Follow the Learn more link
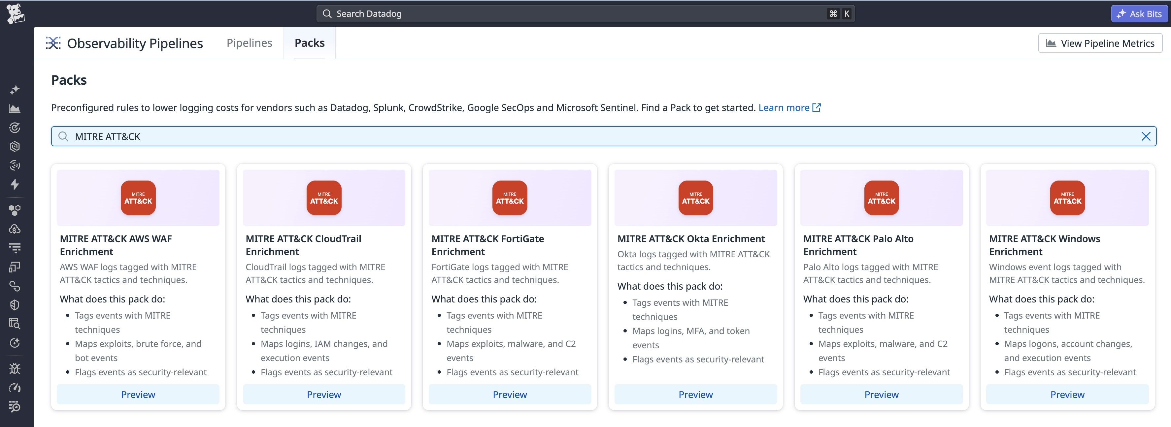1171x427 pixels. click(789, 107)
